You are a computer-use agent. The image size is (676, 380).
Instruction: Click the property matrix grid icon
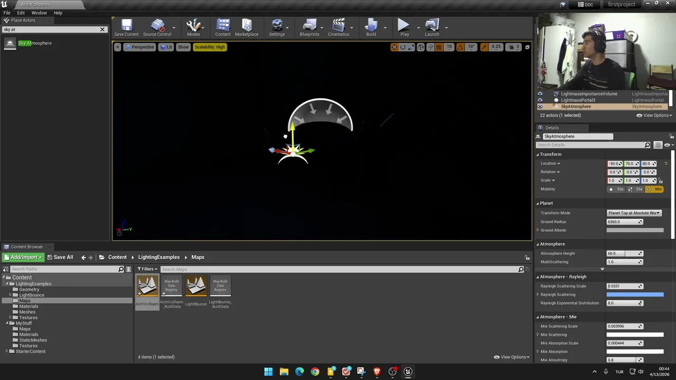pos(658,145)
